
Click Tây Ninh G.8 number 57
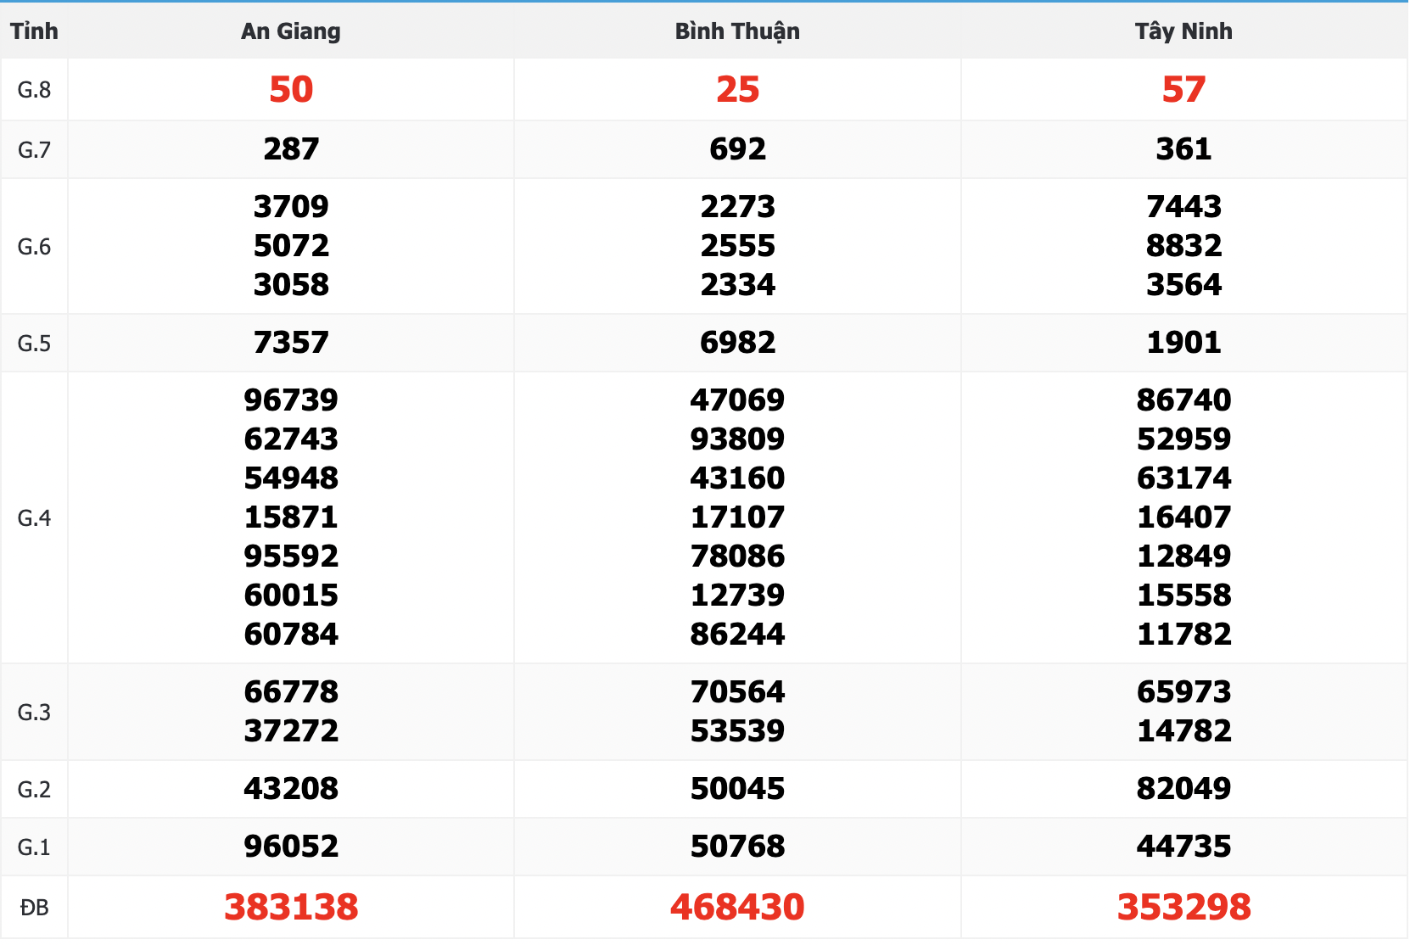1183,89
